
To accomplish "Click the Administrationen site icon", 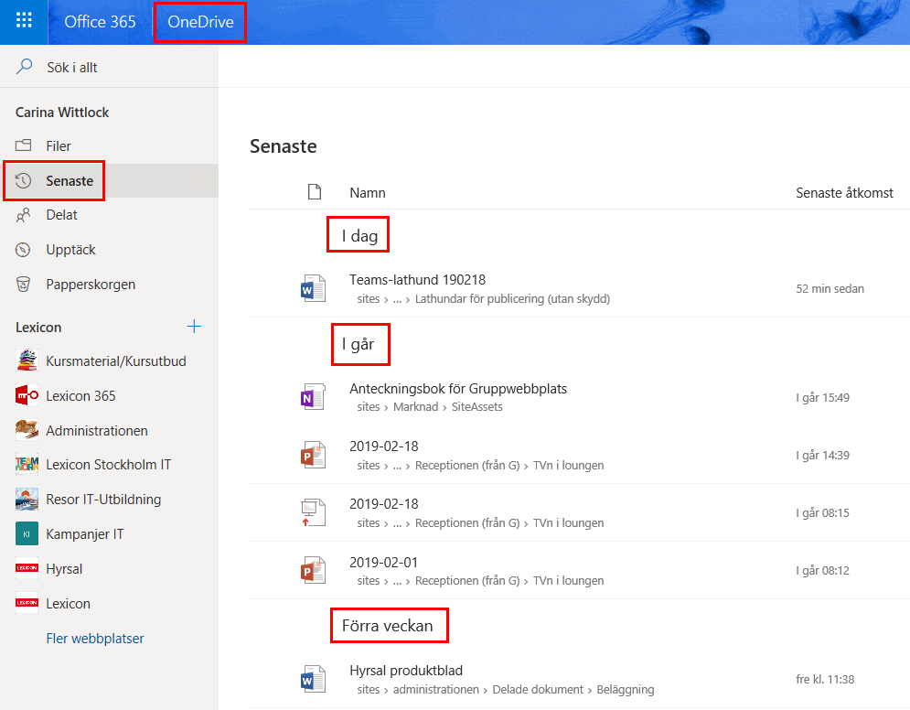I will 27,430.
